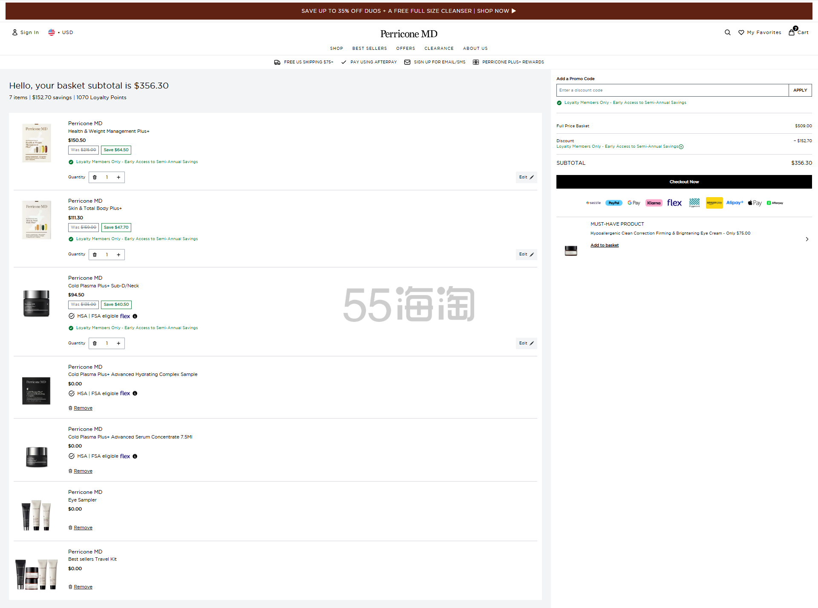Open the search magnifier icon
Image resolution: width=818 pixels, height=608 pixels.
pyautogui.click(x=727, y=32)
